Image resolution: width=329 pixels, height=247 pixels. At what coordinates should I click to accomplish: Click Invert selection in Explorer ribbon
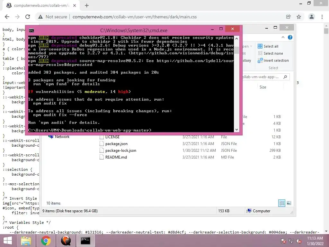(x=273, y=60)
